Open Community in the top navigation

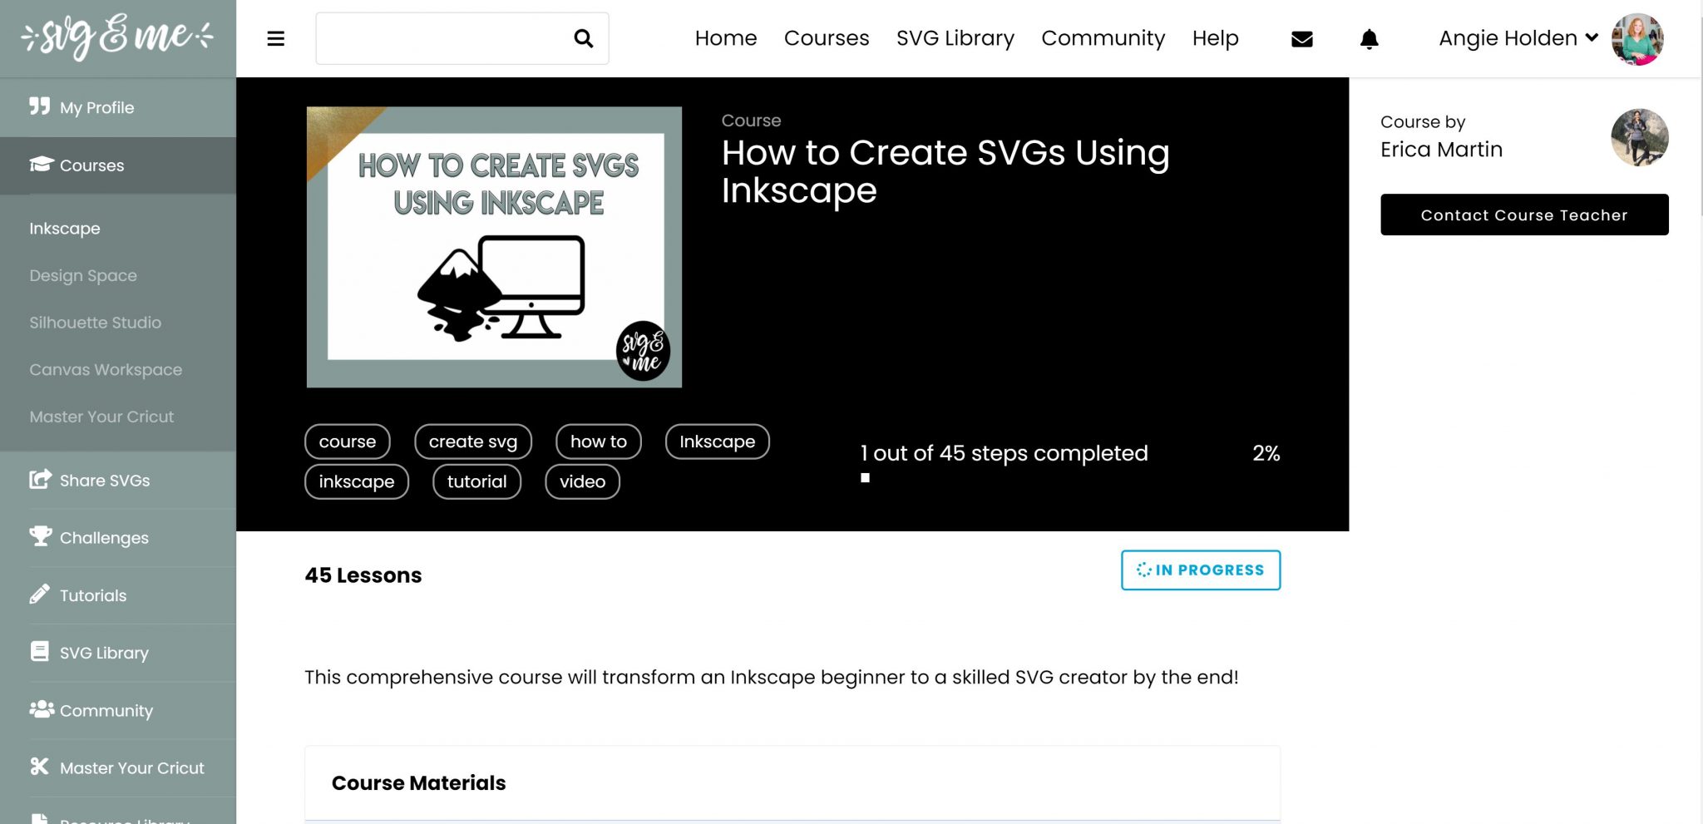[1103, 38]
